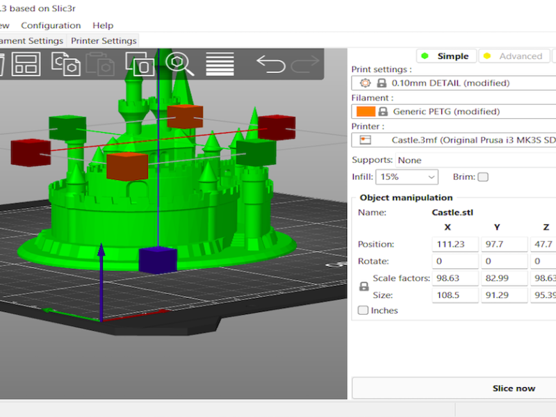The width and height of the screenshot is (556, 417).
Task: Open the Infill 15% dropdown
Action: coord(407,177)
